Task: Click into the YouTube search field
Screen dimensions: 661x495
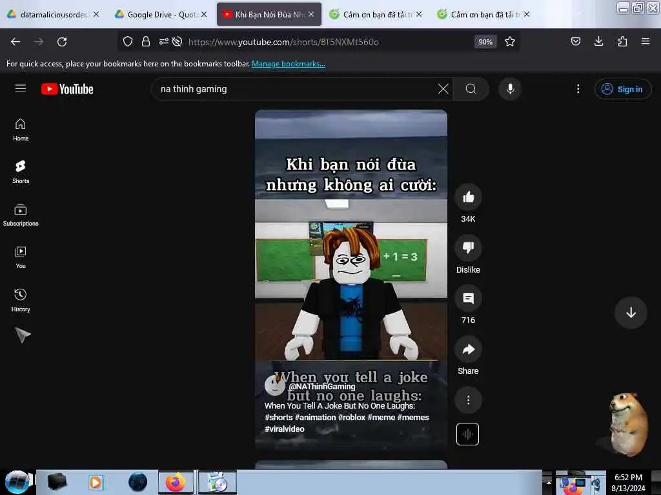Action: click(295, 89)
